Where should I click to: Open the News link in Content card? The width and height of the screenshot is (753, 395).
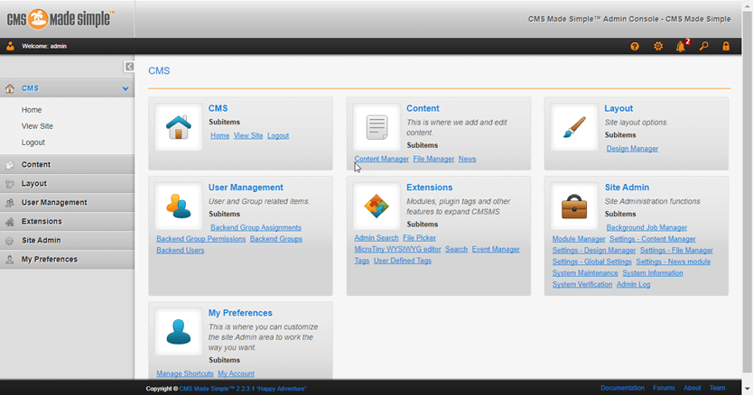(467, 159)
